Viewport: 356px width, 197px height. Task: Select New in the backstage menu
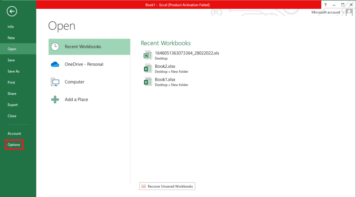point(11,38)
